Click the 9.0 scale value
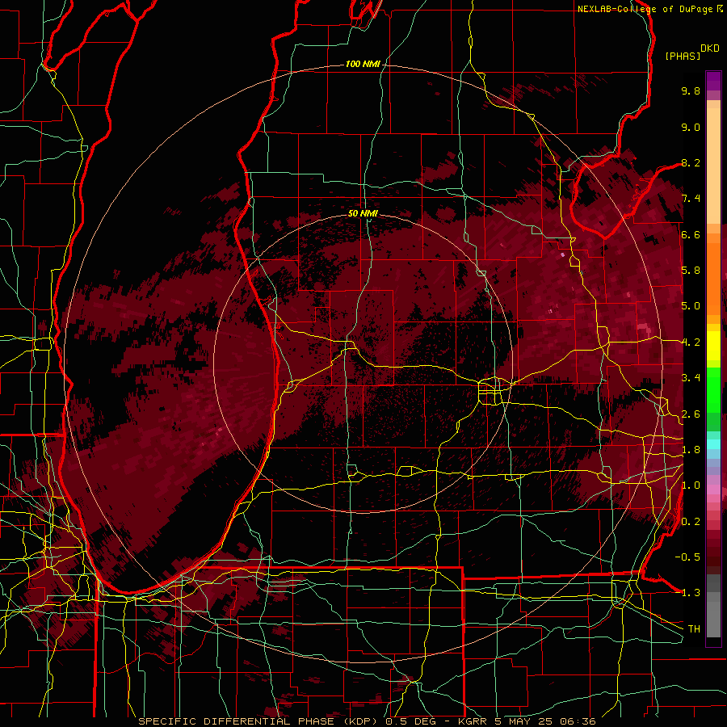Viewport: 727px width, 727px height. (x=691, y=127)
